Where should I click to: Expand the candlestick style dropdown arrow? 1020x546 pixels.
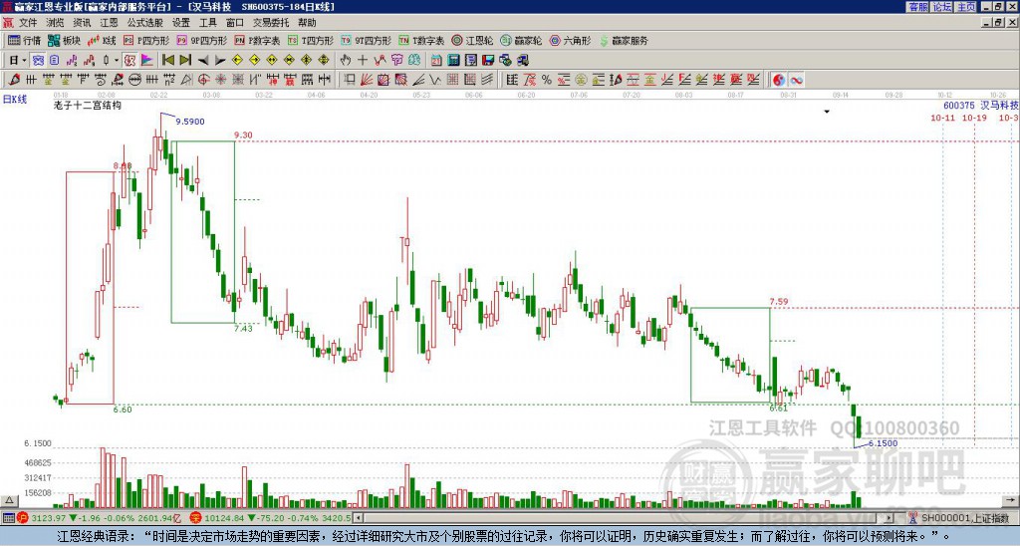[117, 61]
